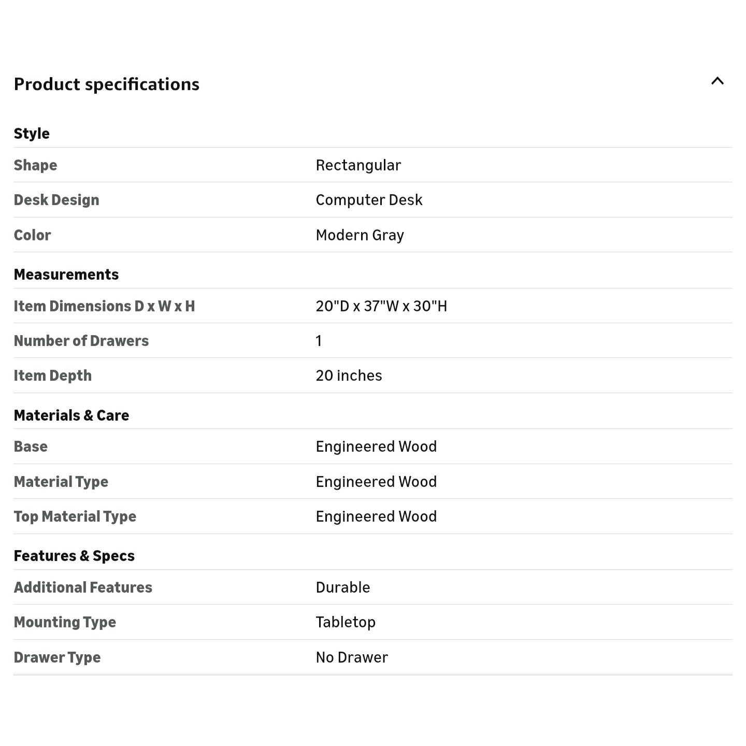The width and height of the screenshot is (746, 746).
Task: Collapse the Product specifications section chevron
Action: [x=717, y=81]
